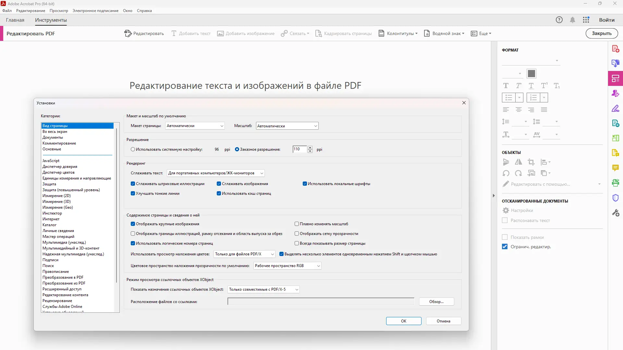Click the bold text format icon

point(506,86)
